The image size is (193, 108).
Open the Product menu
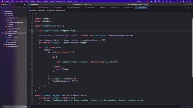pos(45,1)
